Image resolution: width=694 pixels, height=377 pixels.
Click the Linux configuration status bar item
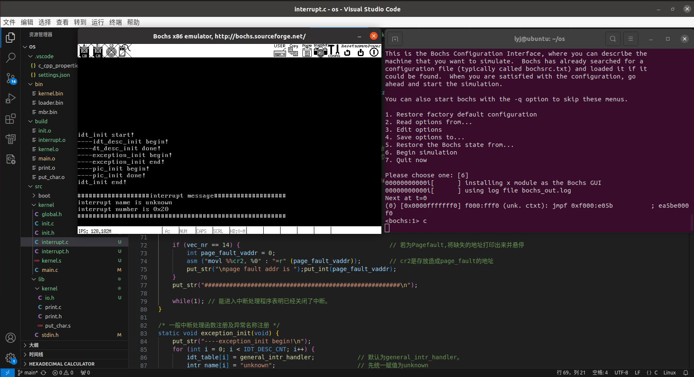[x=670, y=373]
